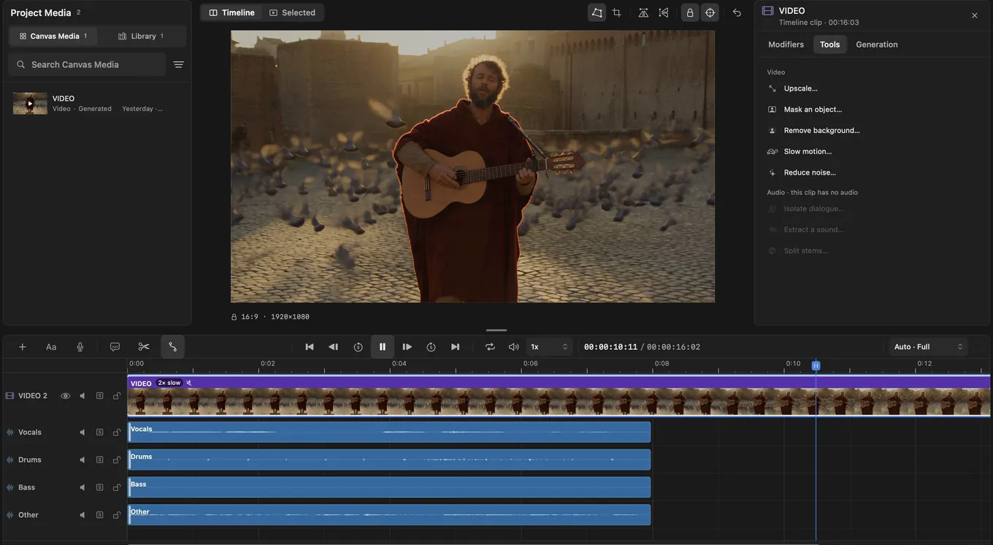Choose the text tool (Aa)
The height and width of the screenshot is (545, 993).
point(51,347)
